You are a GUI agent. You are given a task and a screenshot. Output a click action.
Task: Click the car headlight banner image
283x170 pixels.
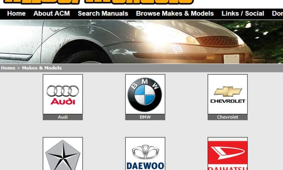141,42
